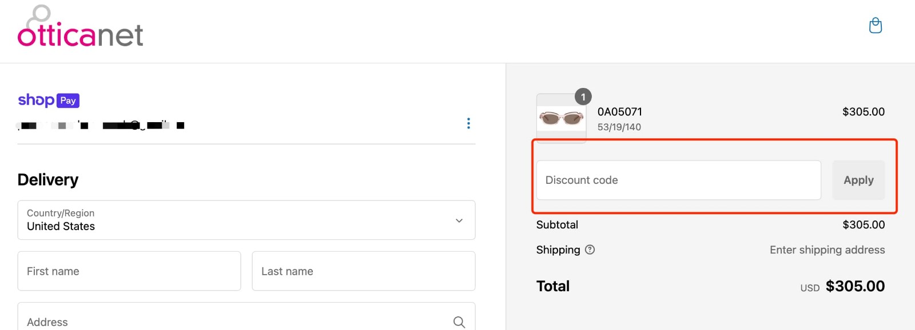Click the Shipping question mark help icon

pos(591,249)
